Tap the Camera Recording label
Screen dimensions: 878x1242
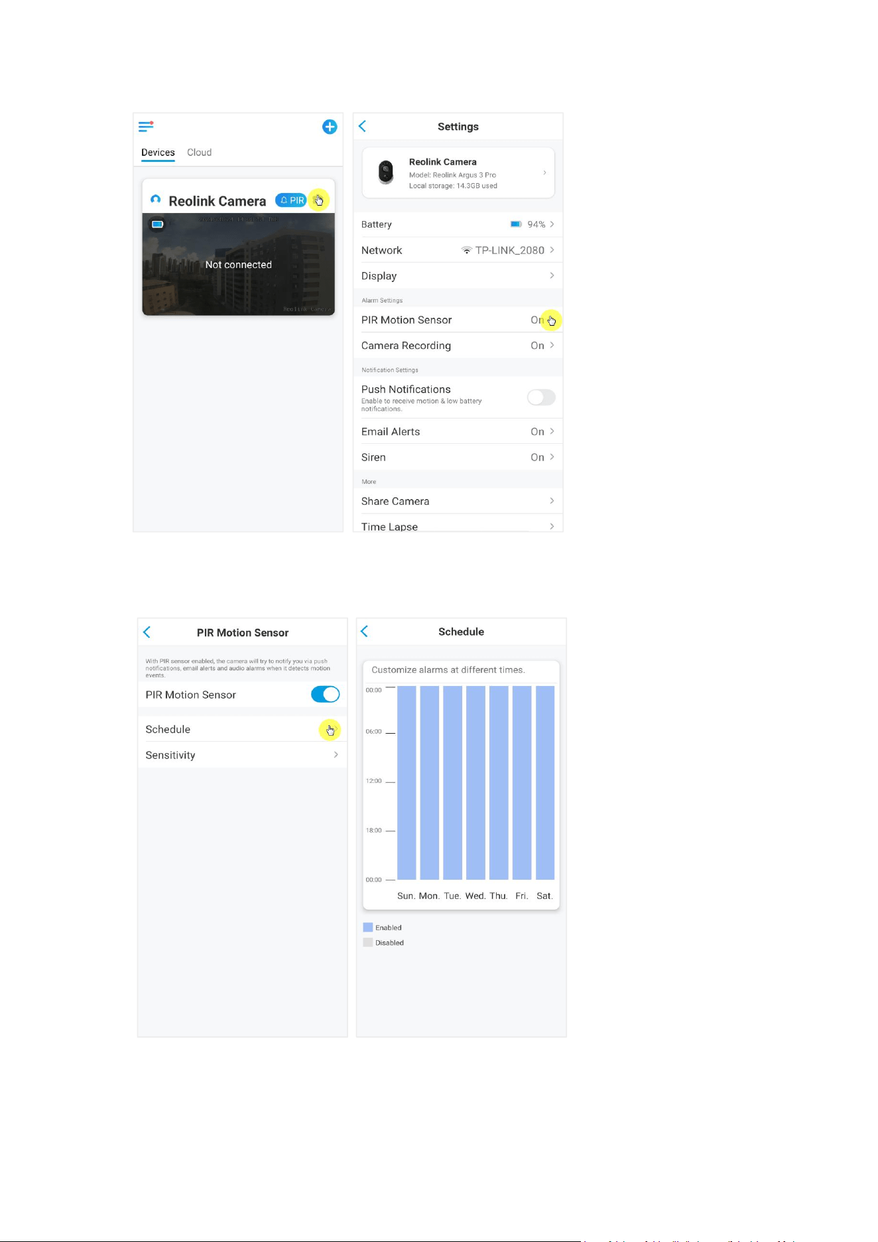pyautogui.click(x=406, y=346)
